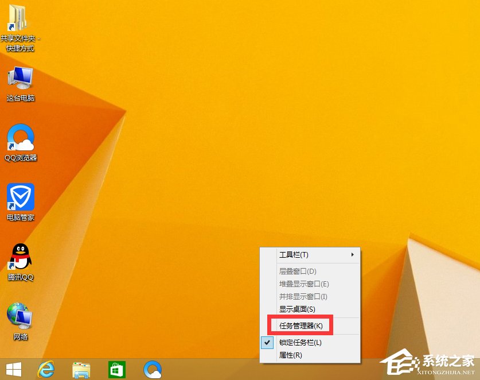The height and width of the screenshot is (380, 480).
Task: Launch Internet Explorer from the taskbar
Action: tap(46, 369)
